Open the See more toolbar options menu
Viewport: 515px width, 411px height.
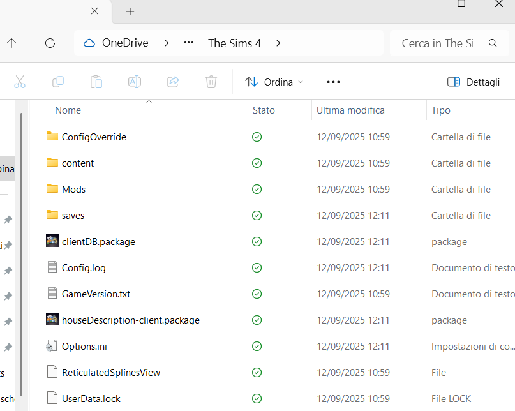click(333, 82)
